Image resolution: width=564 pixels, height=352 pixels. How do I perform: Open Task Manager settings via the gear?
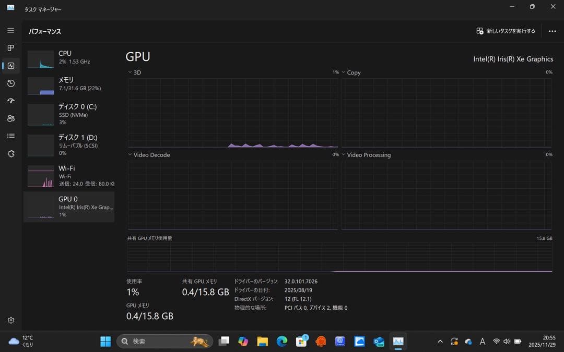tap(10, 320)
